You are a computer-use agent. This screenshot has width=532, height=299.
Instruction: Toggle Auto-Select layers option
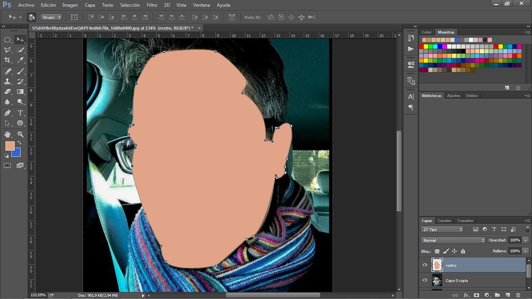32,17
